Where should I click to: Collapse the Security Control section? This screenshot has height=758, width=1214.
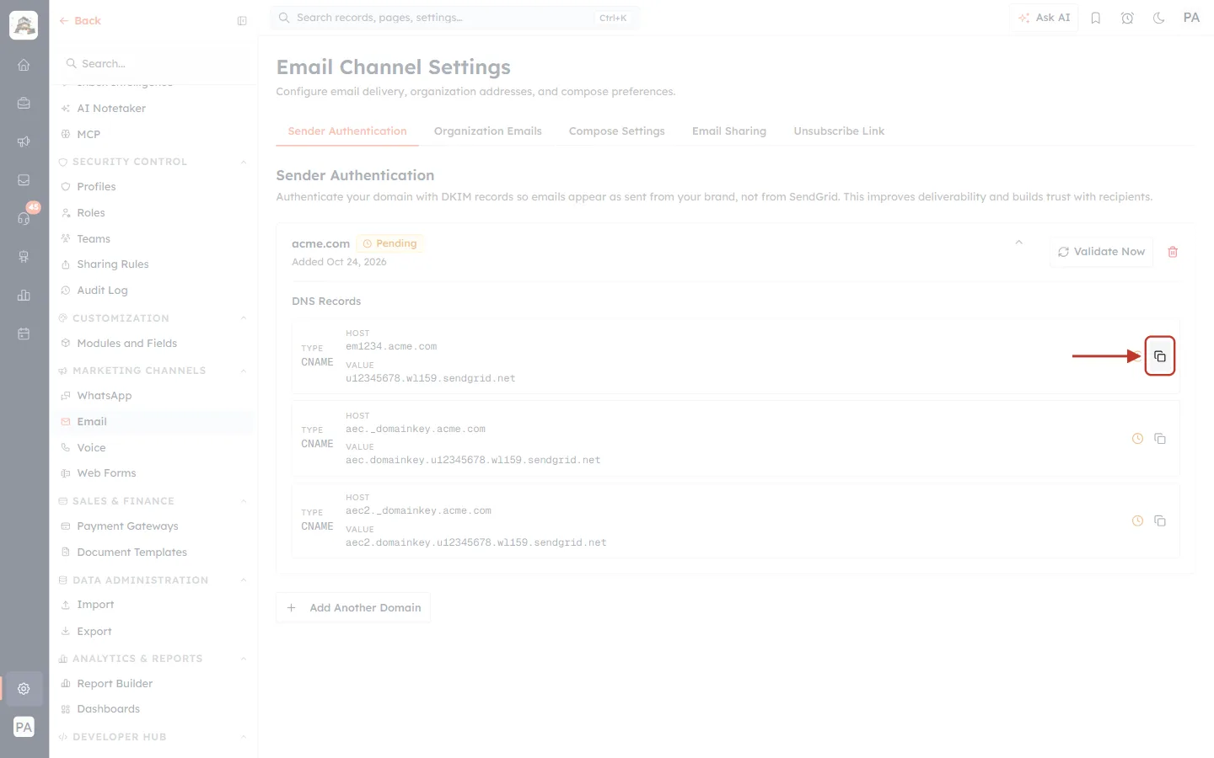tap(244, 162)
